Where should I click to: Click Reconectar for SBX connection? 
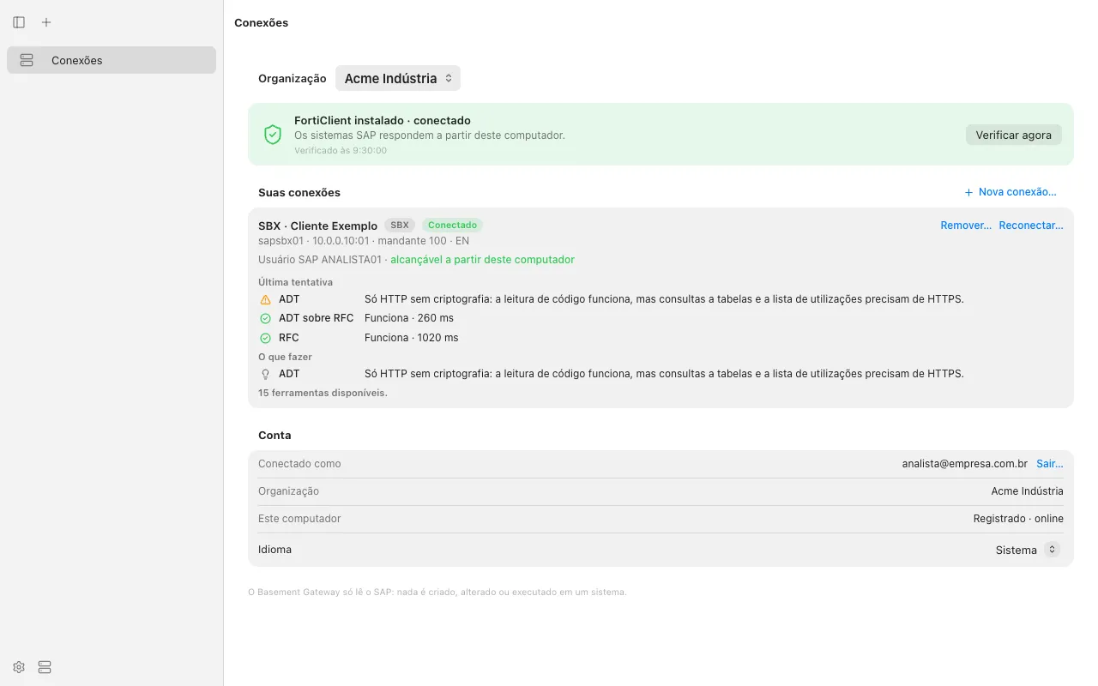pyautogui.click(x=1031, y=226)
